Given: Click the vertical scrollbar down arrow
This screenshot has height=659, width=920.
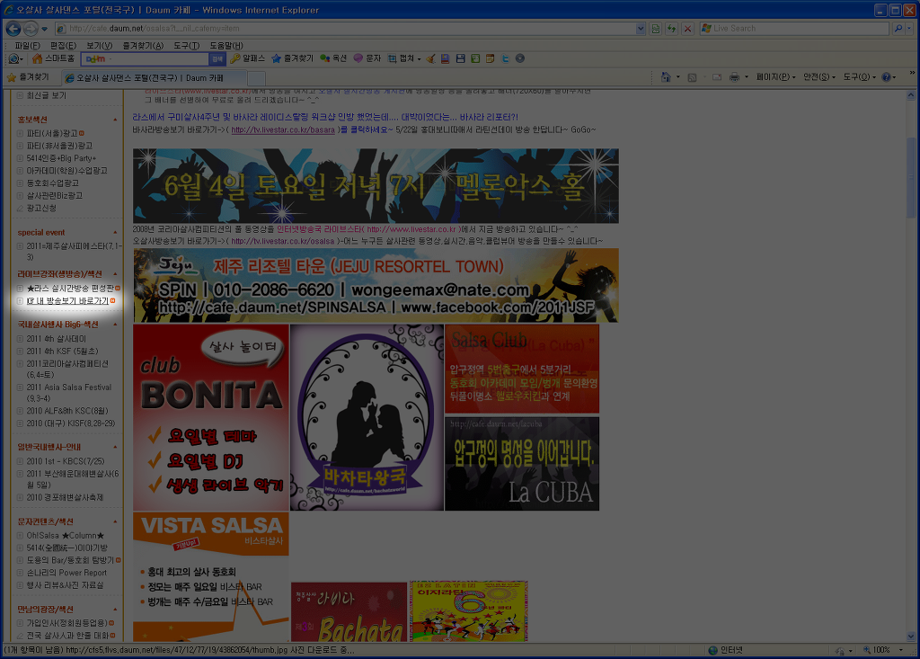Looking at the screenshot, I should [911, 637].
